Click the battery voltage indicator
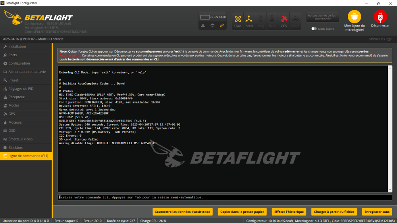 click(212, 17)
